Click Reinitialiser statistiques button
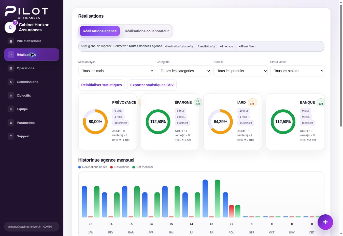Viewport: 343px width, 236px height. pyautogui.click(x=102, y=85)
